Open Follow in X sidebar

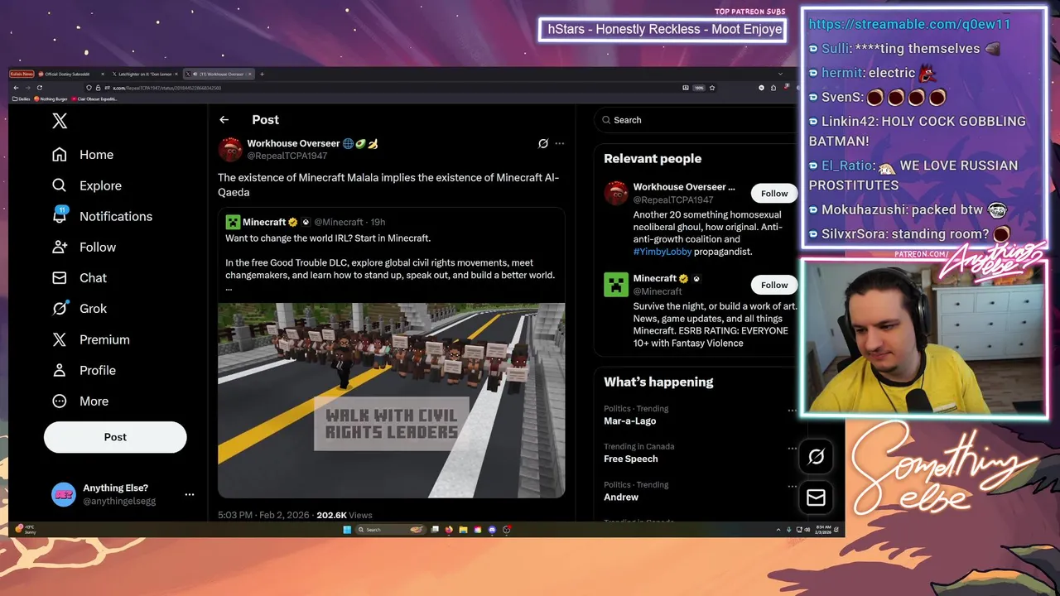(84, 247)
